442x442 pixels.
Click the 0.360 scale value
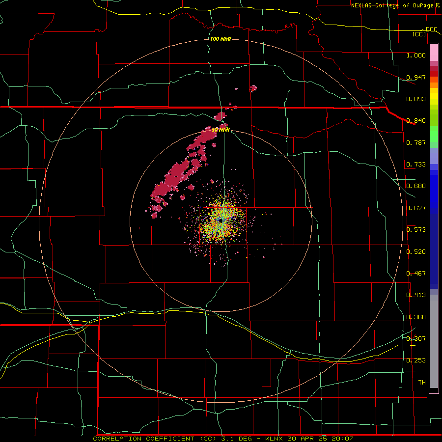416,317
